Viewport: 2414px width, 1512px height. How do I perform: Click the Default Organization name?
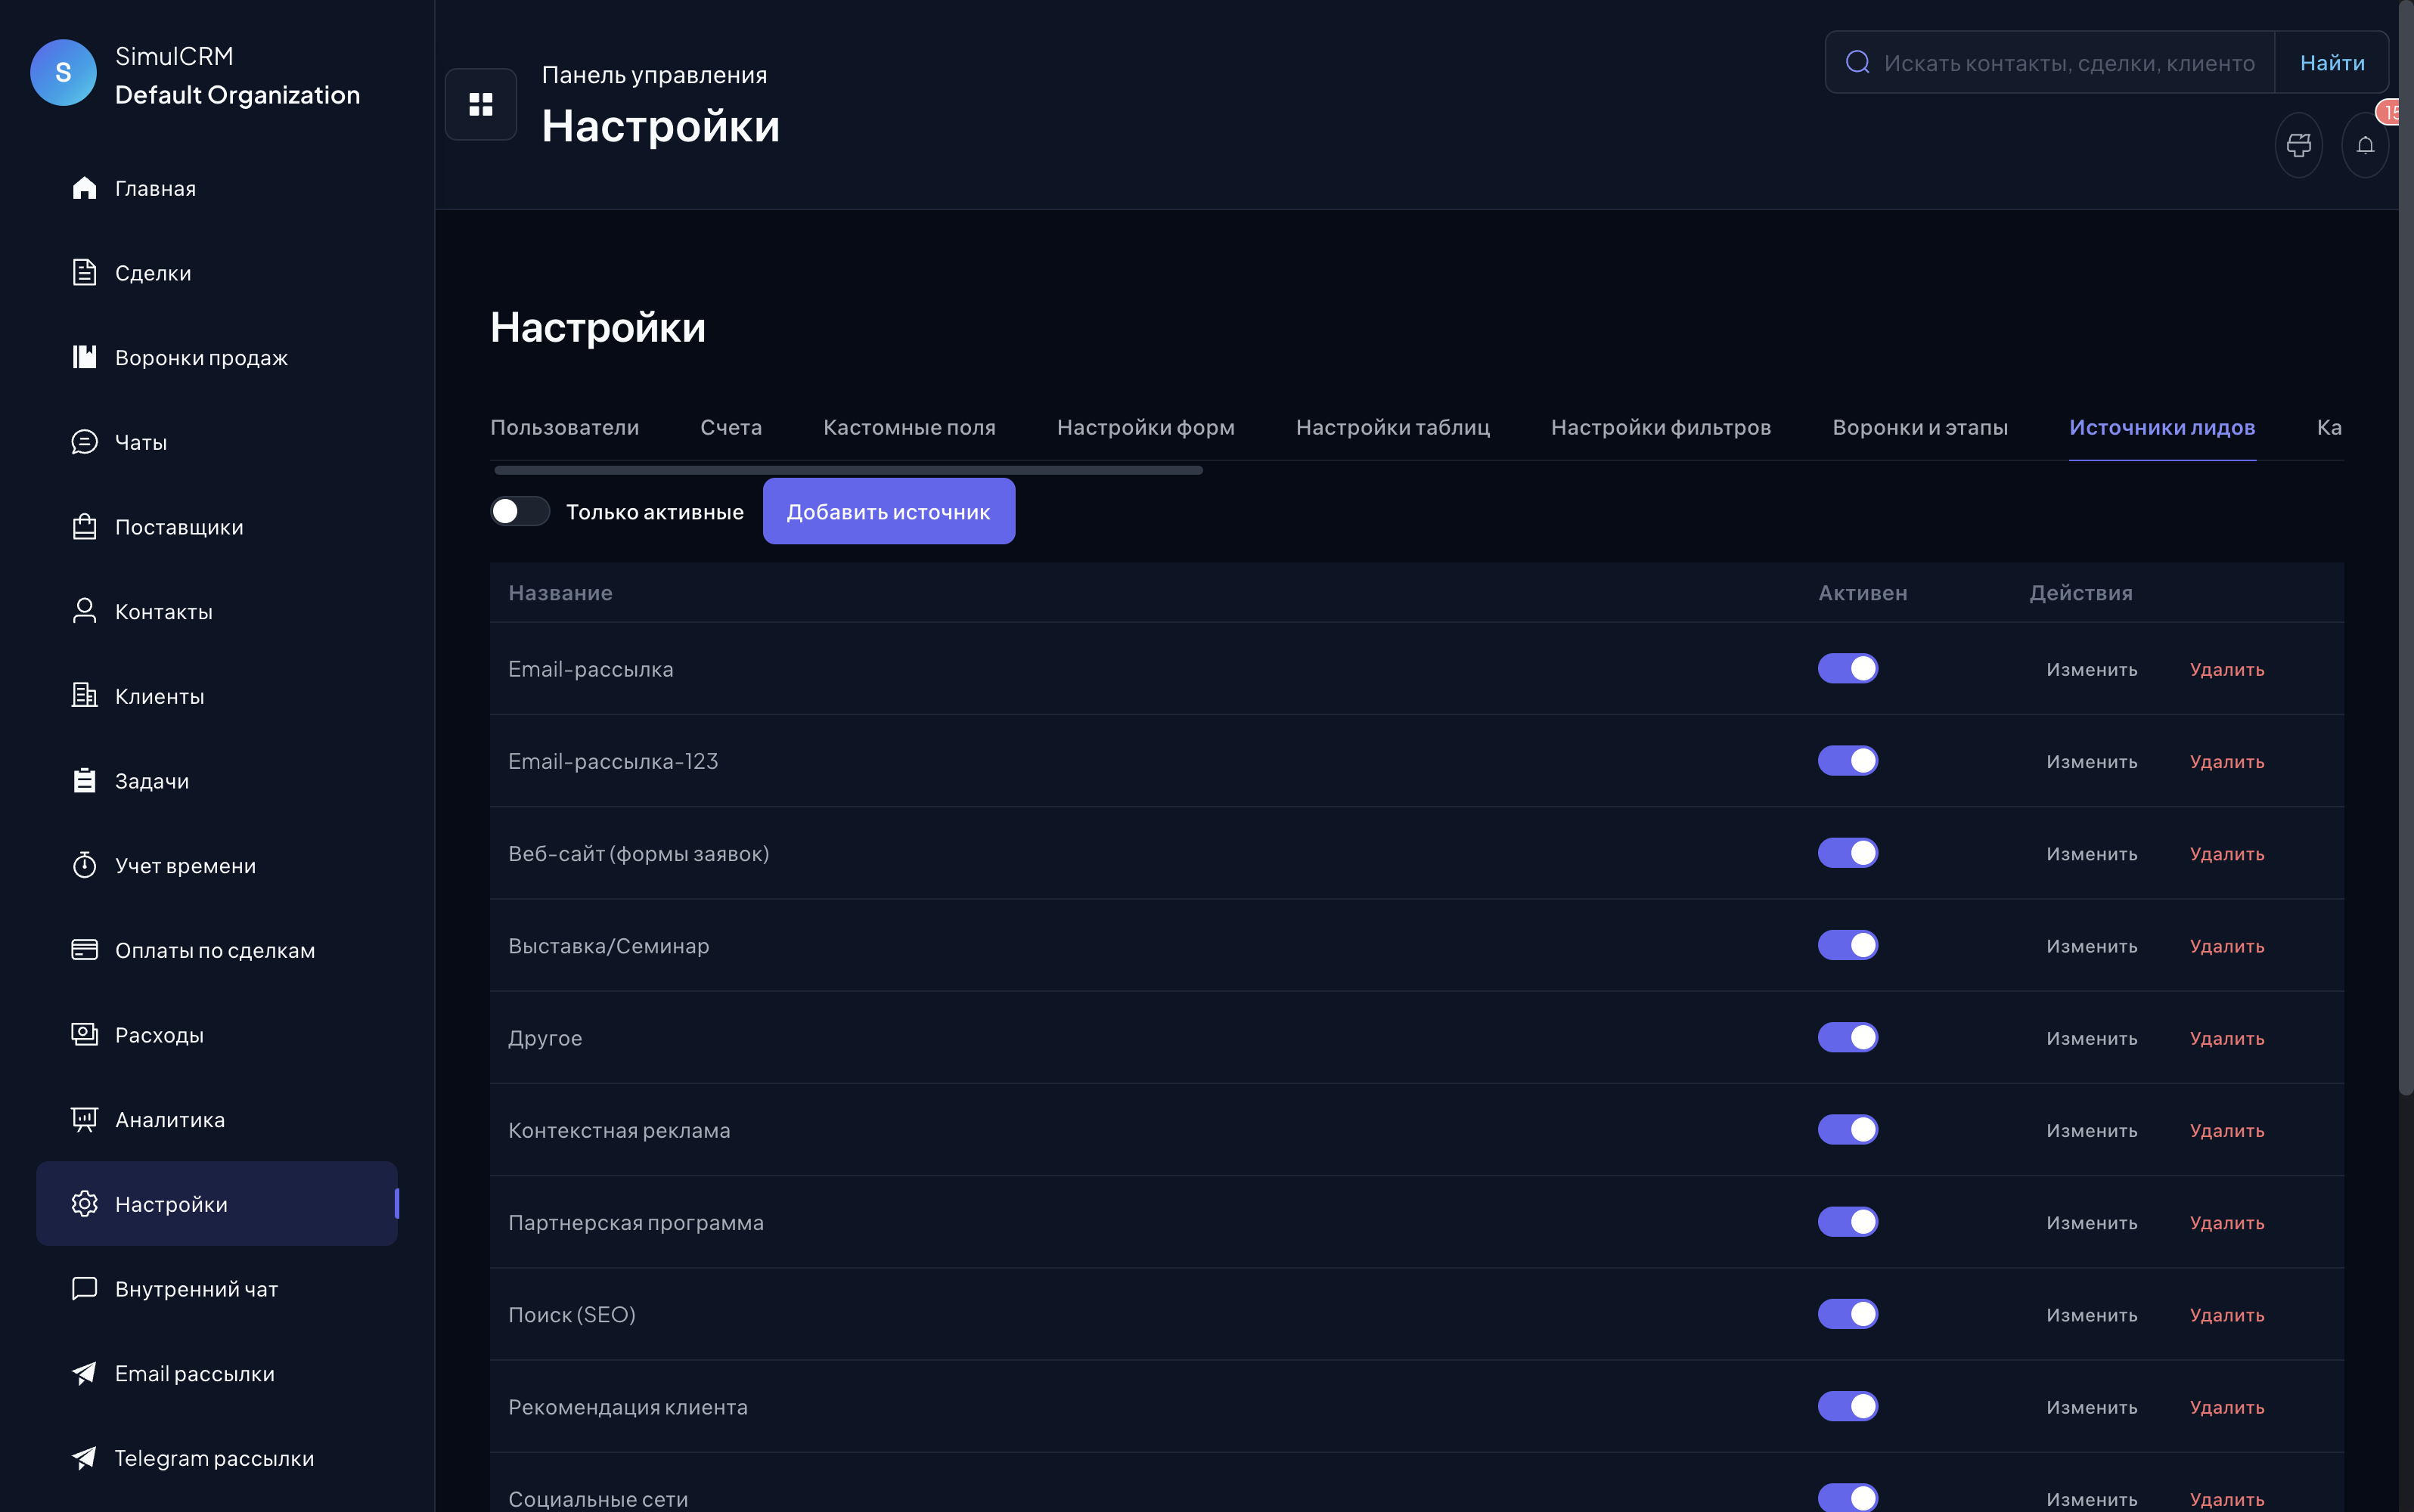pos(237,95)
